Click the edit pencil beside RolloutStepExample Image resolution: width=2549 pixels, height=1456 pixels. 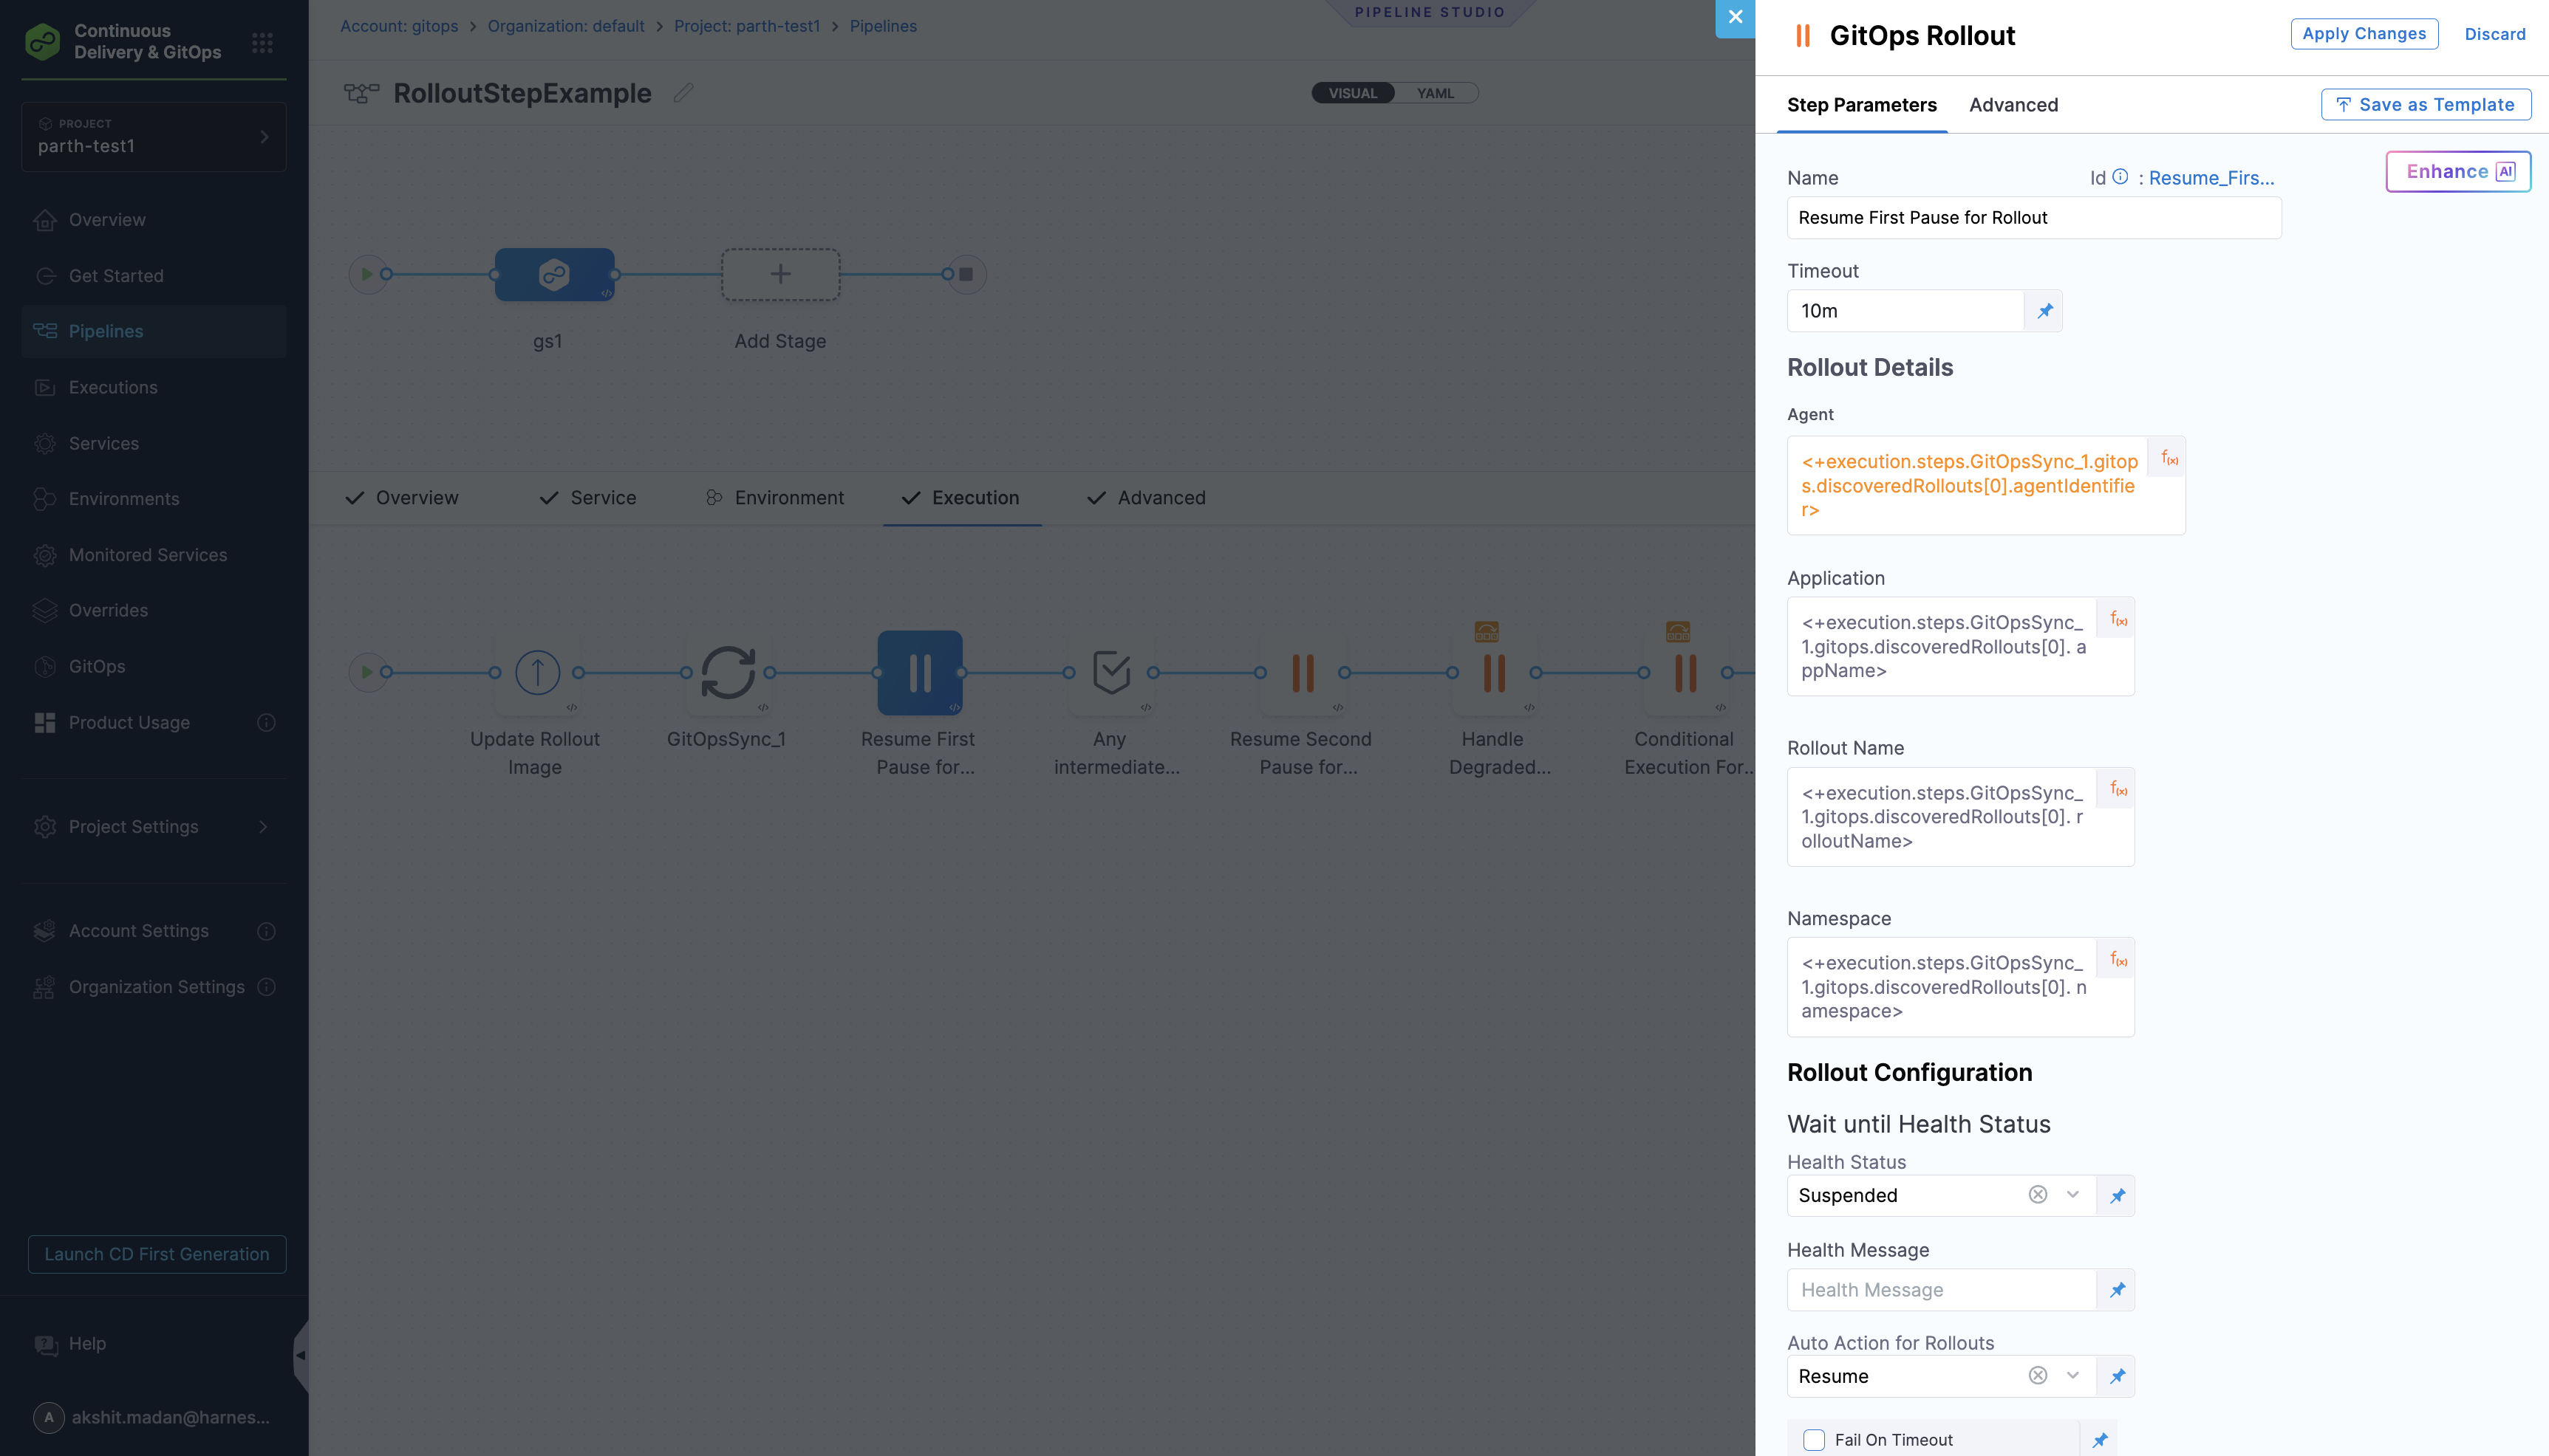click(x=683, y=93)
